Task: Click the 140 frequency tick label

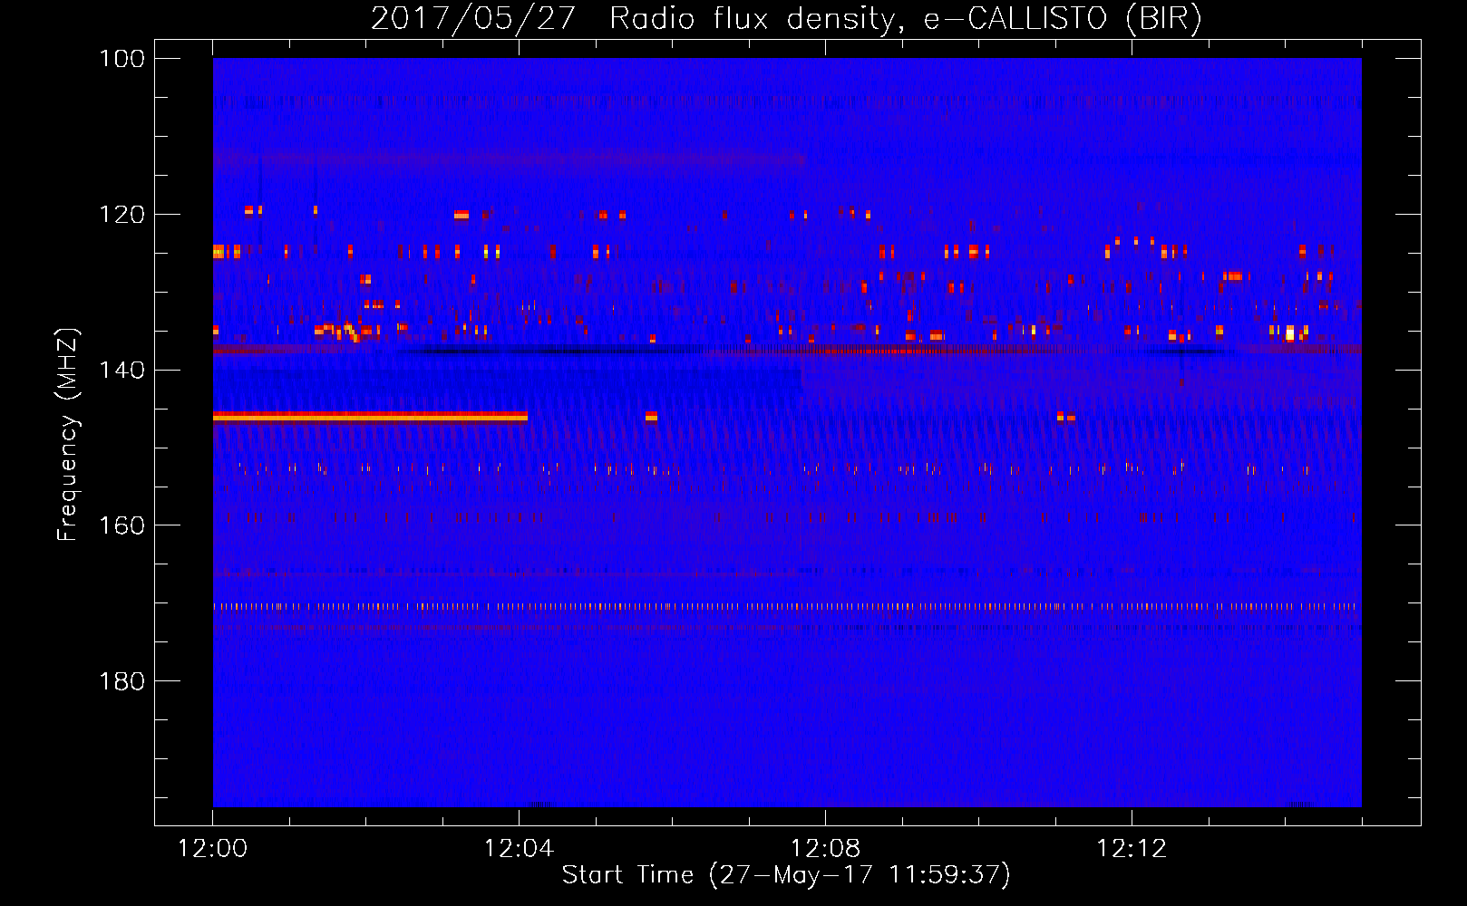Action: pos(121,370)
